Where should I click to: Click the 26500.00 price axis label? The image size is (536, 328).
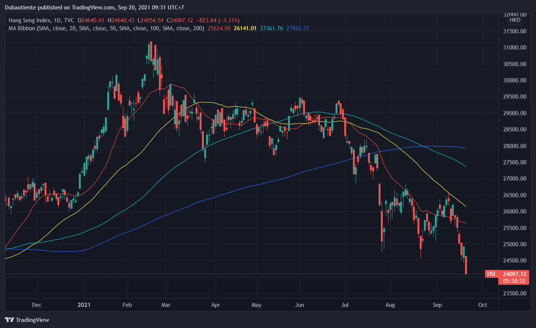tap(514, 195)
